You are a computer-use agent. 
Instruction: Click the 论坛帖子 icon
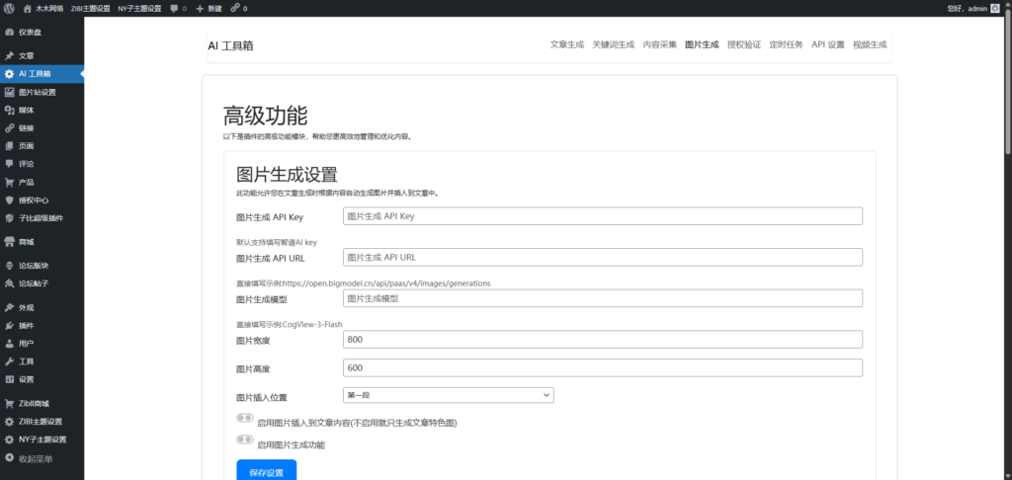pos(9,283)
